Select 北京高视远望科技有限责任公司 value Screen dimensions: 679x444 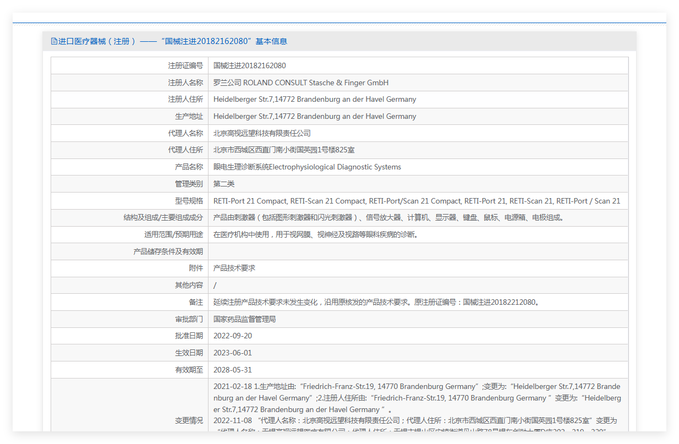click(262, 133)
